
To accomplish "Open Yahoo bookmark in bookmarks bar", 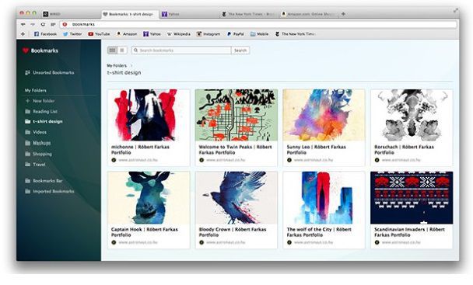I will tap(152, 34).
